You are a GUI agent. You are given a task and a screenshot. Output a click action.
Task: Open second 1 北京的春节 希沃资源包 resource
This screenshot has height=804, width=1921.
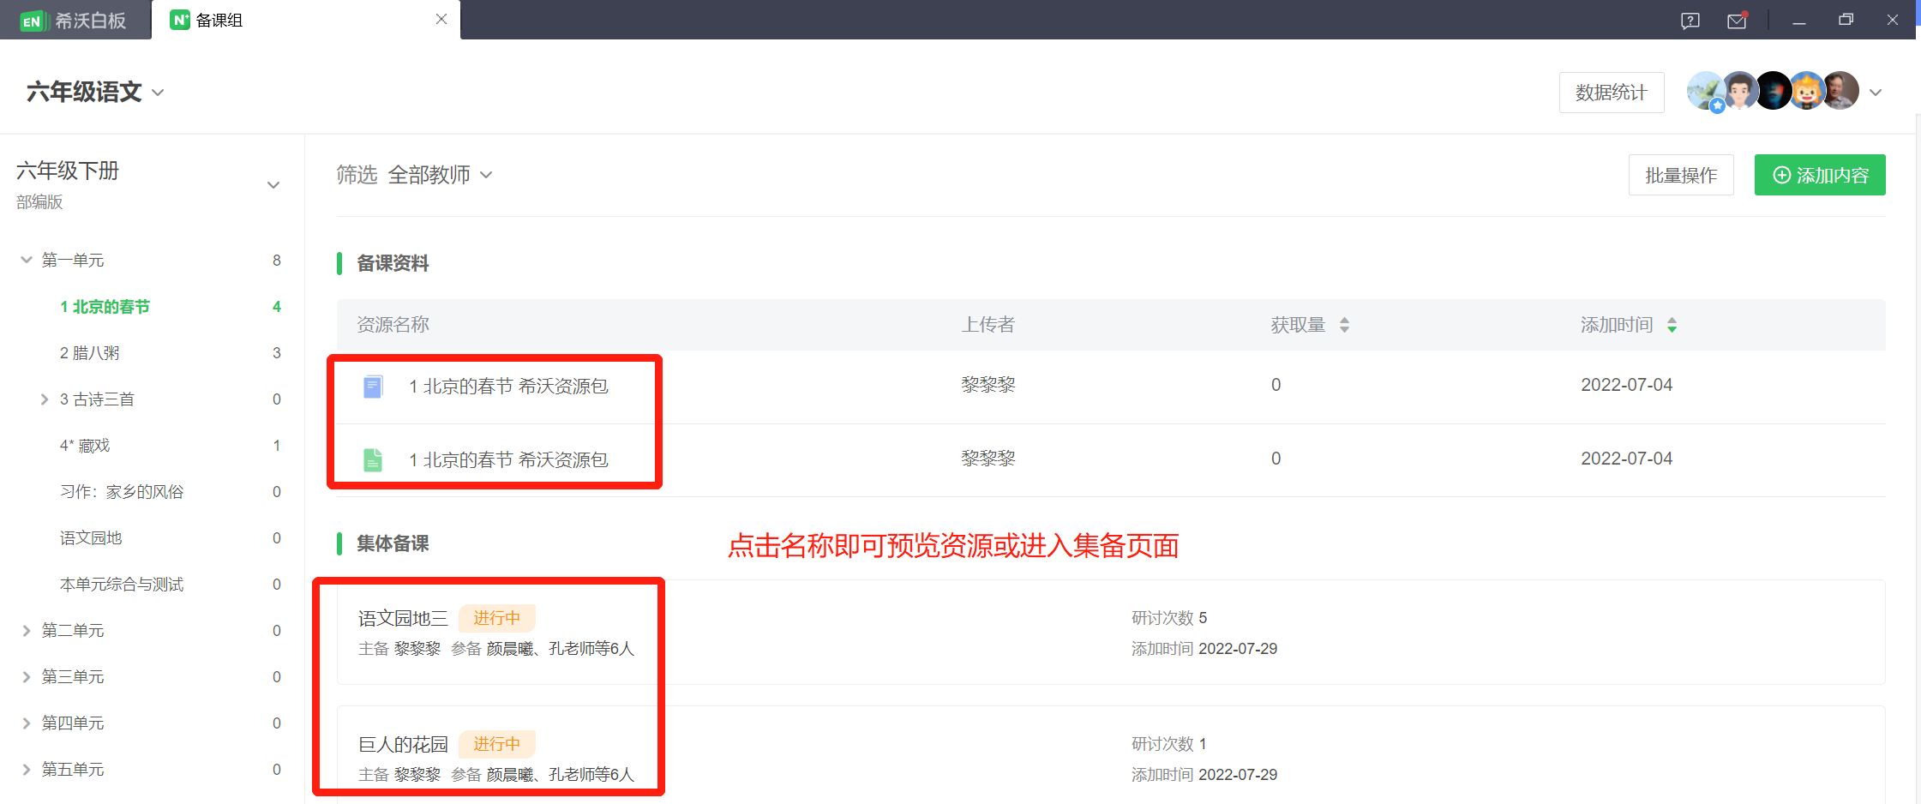click(508, 460)
